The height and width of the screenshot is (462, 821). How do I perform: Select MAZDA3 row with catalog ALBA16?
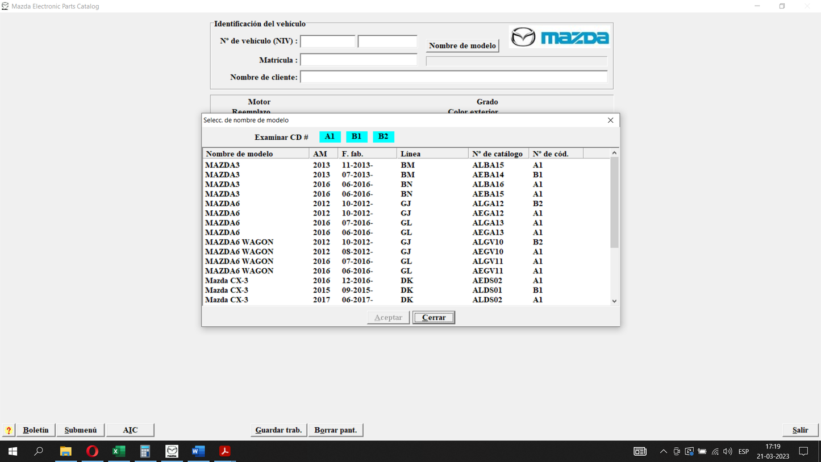tap(406, 185)
